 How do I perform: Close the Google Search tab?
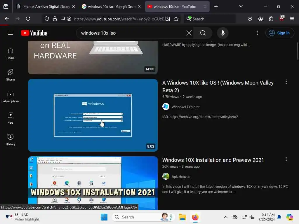[x=139, y=7]
